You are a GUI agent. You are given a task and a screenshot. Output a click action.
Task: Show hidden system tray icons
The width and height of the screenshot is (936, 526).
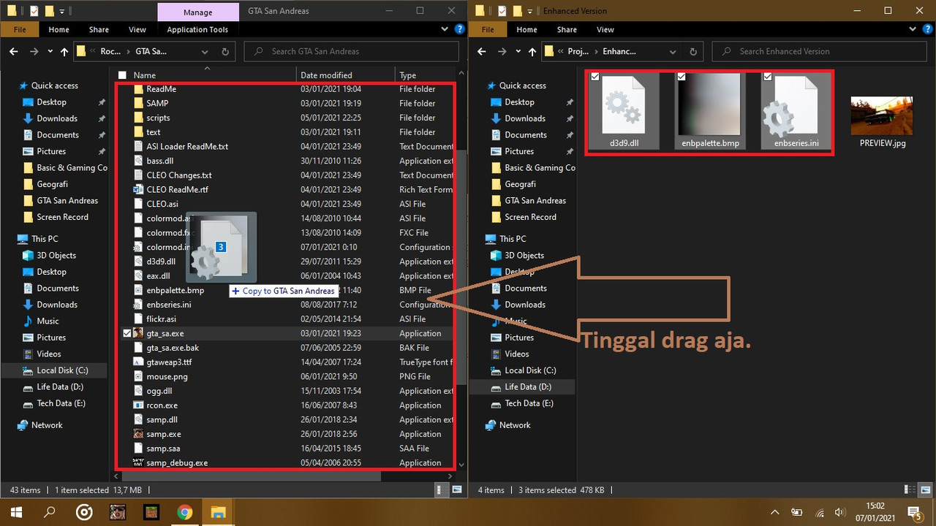[775, 511]
